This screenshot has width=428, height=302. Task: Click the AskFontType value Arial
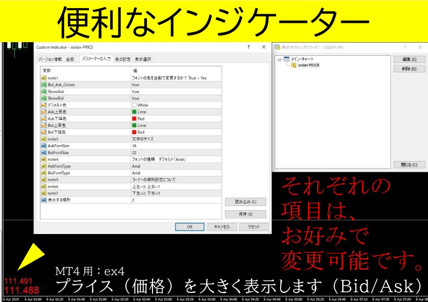tap(136, 166)
